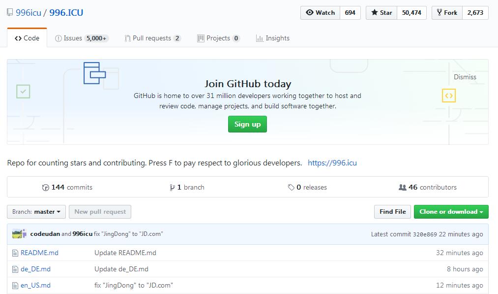Click the branch icon beside 1 branch
Screen dimensions: 498x294
click(x=172, y=188)
